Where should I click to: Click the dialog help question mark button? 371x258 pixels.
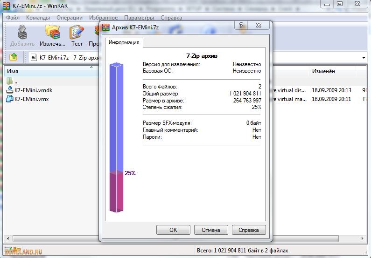241,25
